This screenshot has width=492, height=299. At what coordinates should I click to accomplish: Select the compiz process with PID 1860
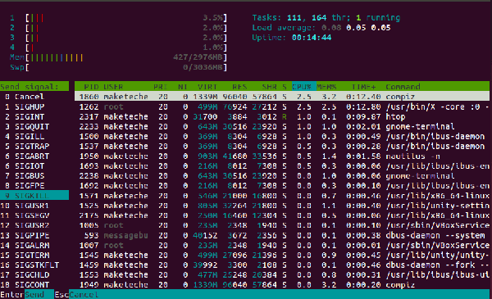[x=282, y=97]
